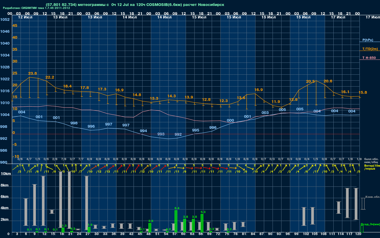Click the 22.2 temperature label
The height and width of the screenshot is (238, 380).
(x=50, y=77)
